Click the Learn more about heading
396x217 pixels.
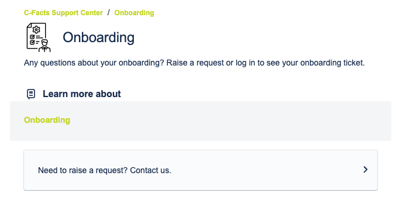(x=81, y=94)
